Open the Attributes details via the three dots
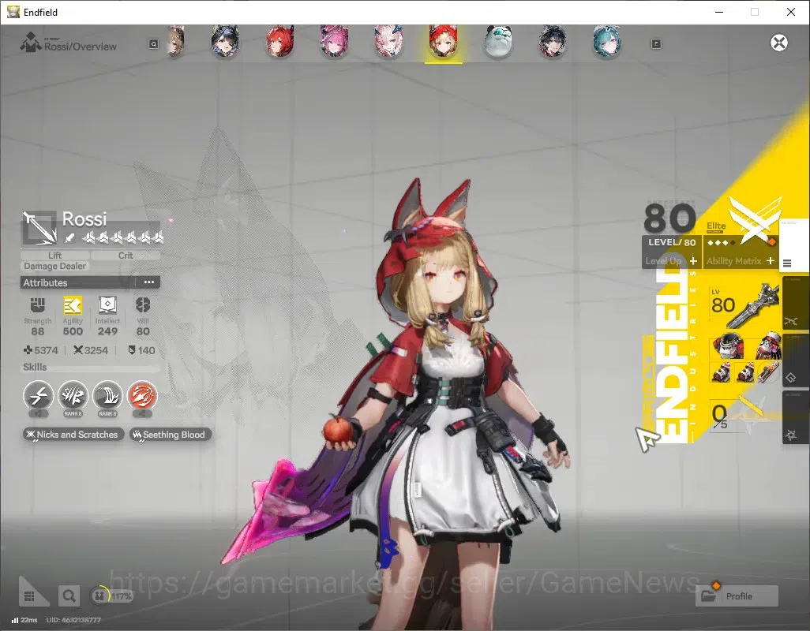 tap(149, 282)
